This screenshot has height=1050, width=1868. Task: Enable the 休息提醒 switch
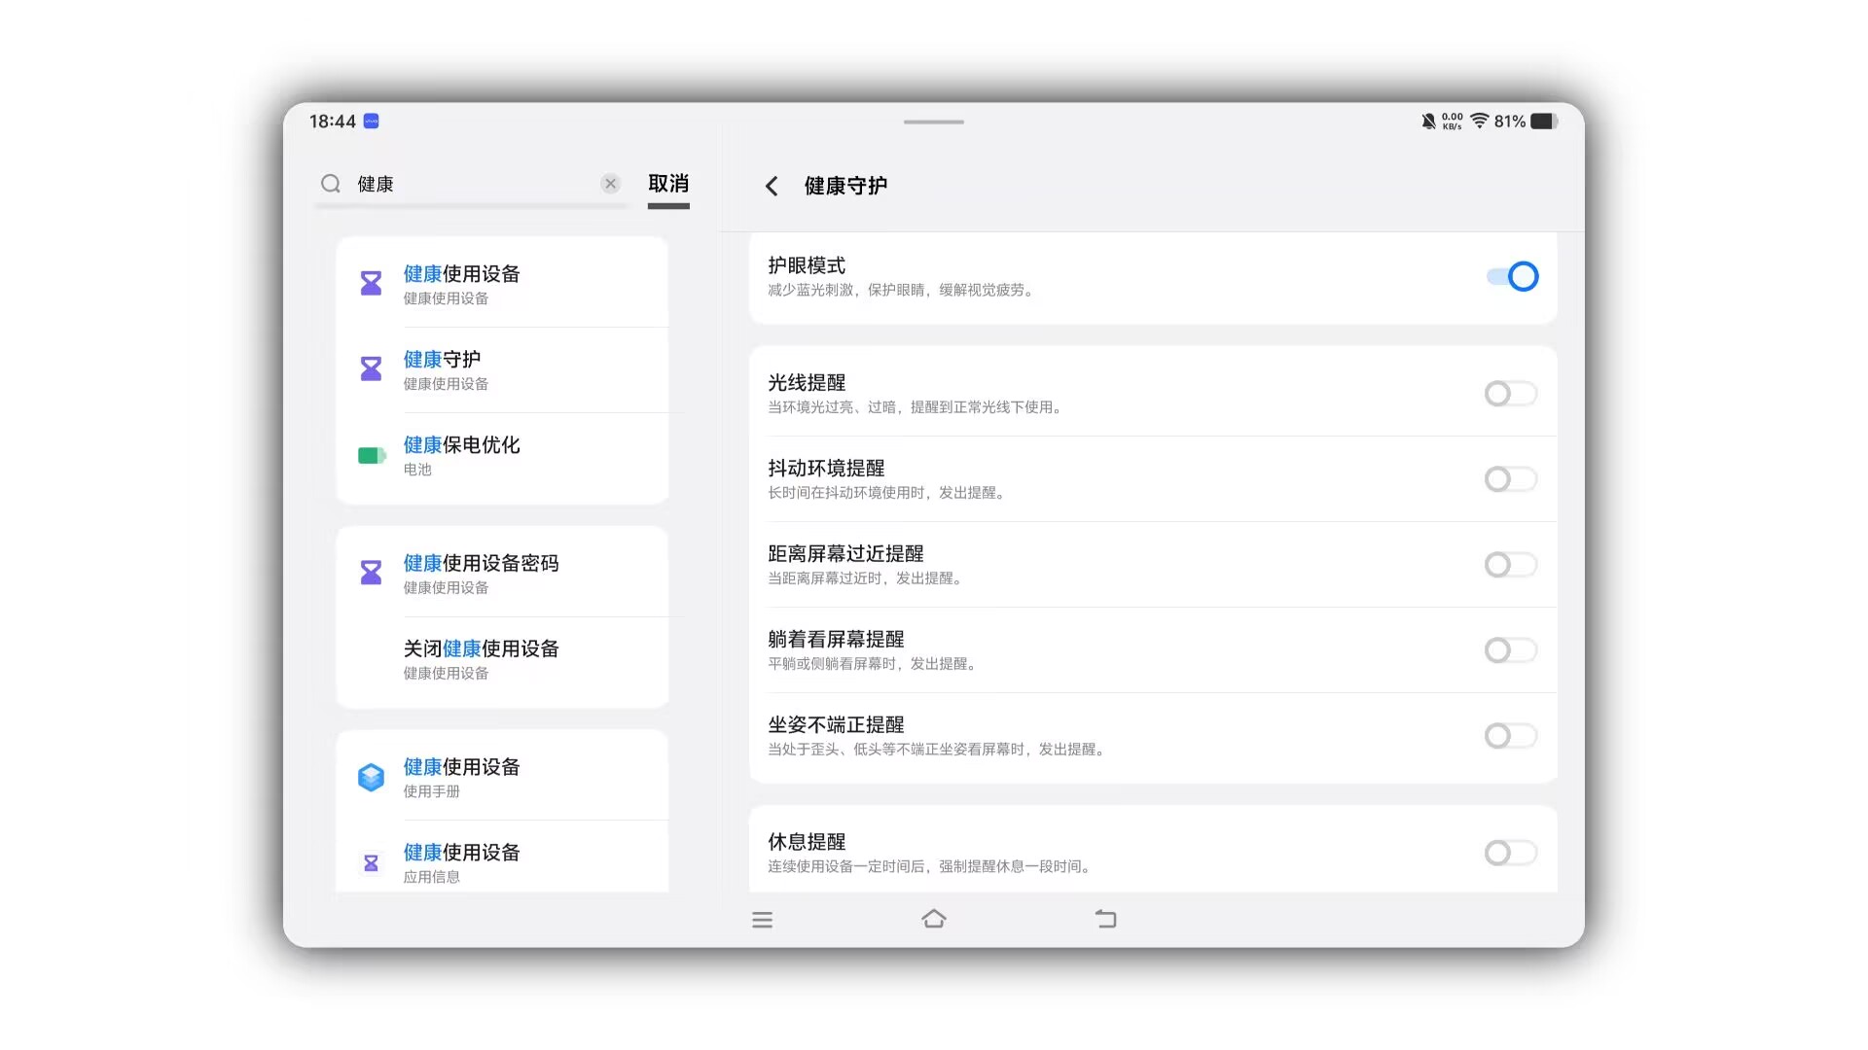(x=1510, y=853)
